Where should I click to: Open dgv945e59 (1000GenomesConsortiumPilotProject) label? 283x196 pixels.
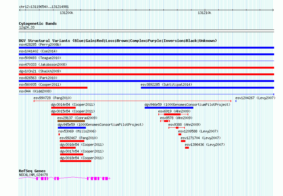point(100,125)
